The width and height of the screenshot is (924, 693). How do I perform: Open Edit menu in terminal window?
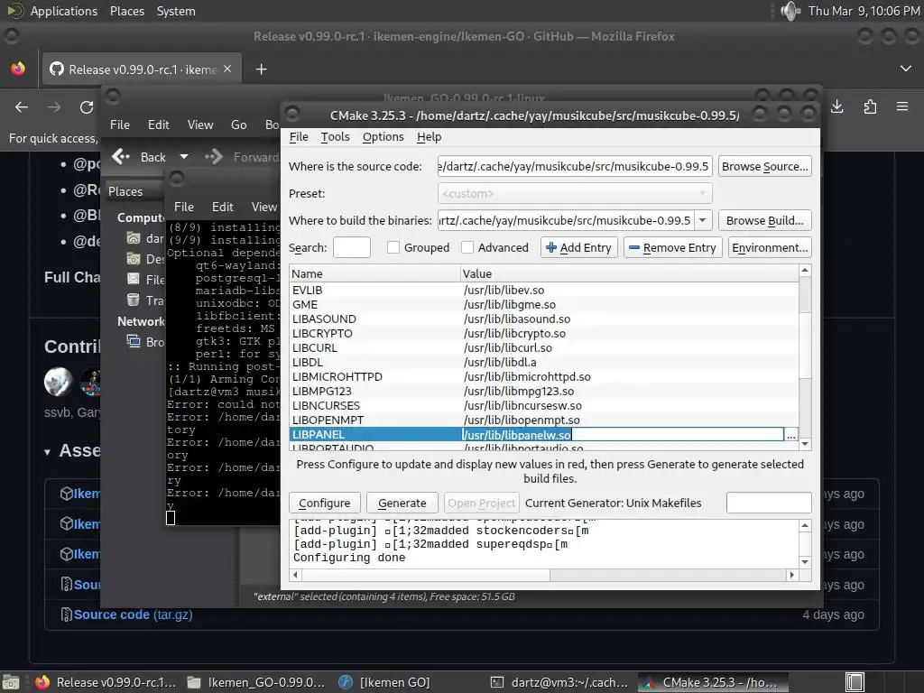[223, 207]
